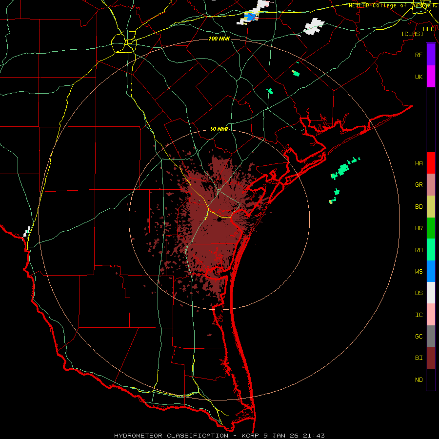
Task: Click the IC legend label
Action: tap(419, 315)
